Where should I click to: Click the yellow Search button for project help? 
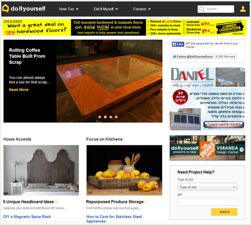(x=224, y=212)
